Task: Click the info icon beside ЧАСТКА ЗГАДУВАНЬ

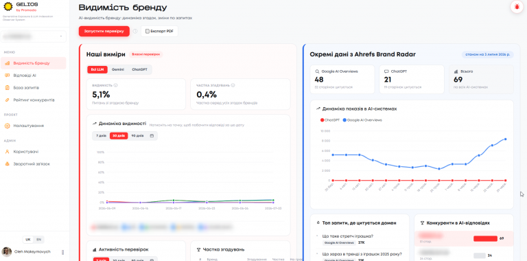Action: click(233, 85)
